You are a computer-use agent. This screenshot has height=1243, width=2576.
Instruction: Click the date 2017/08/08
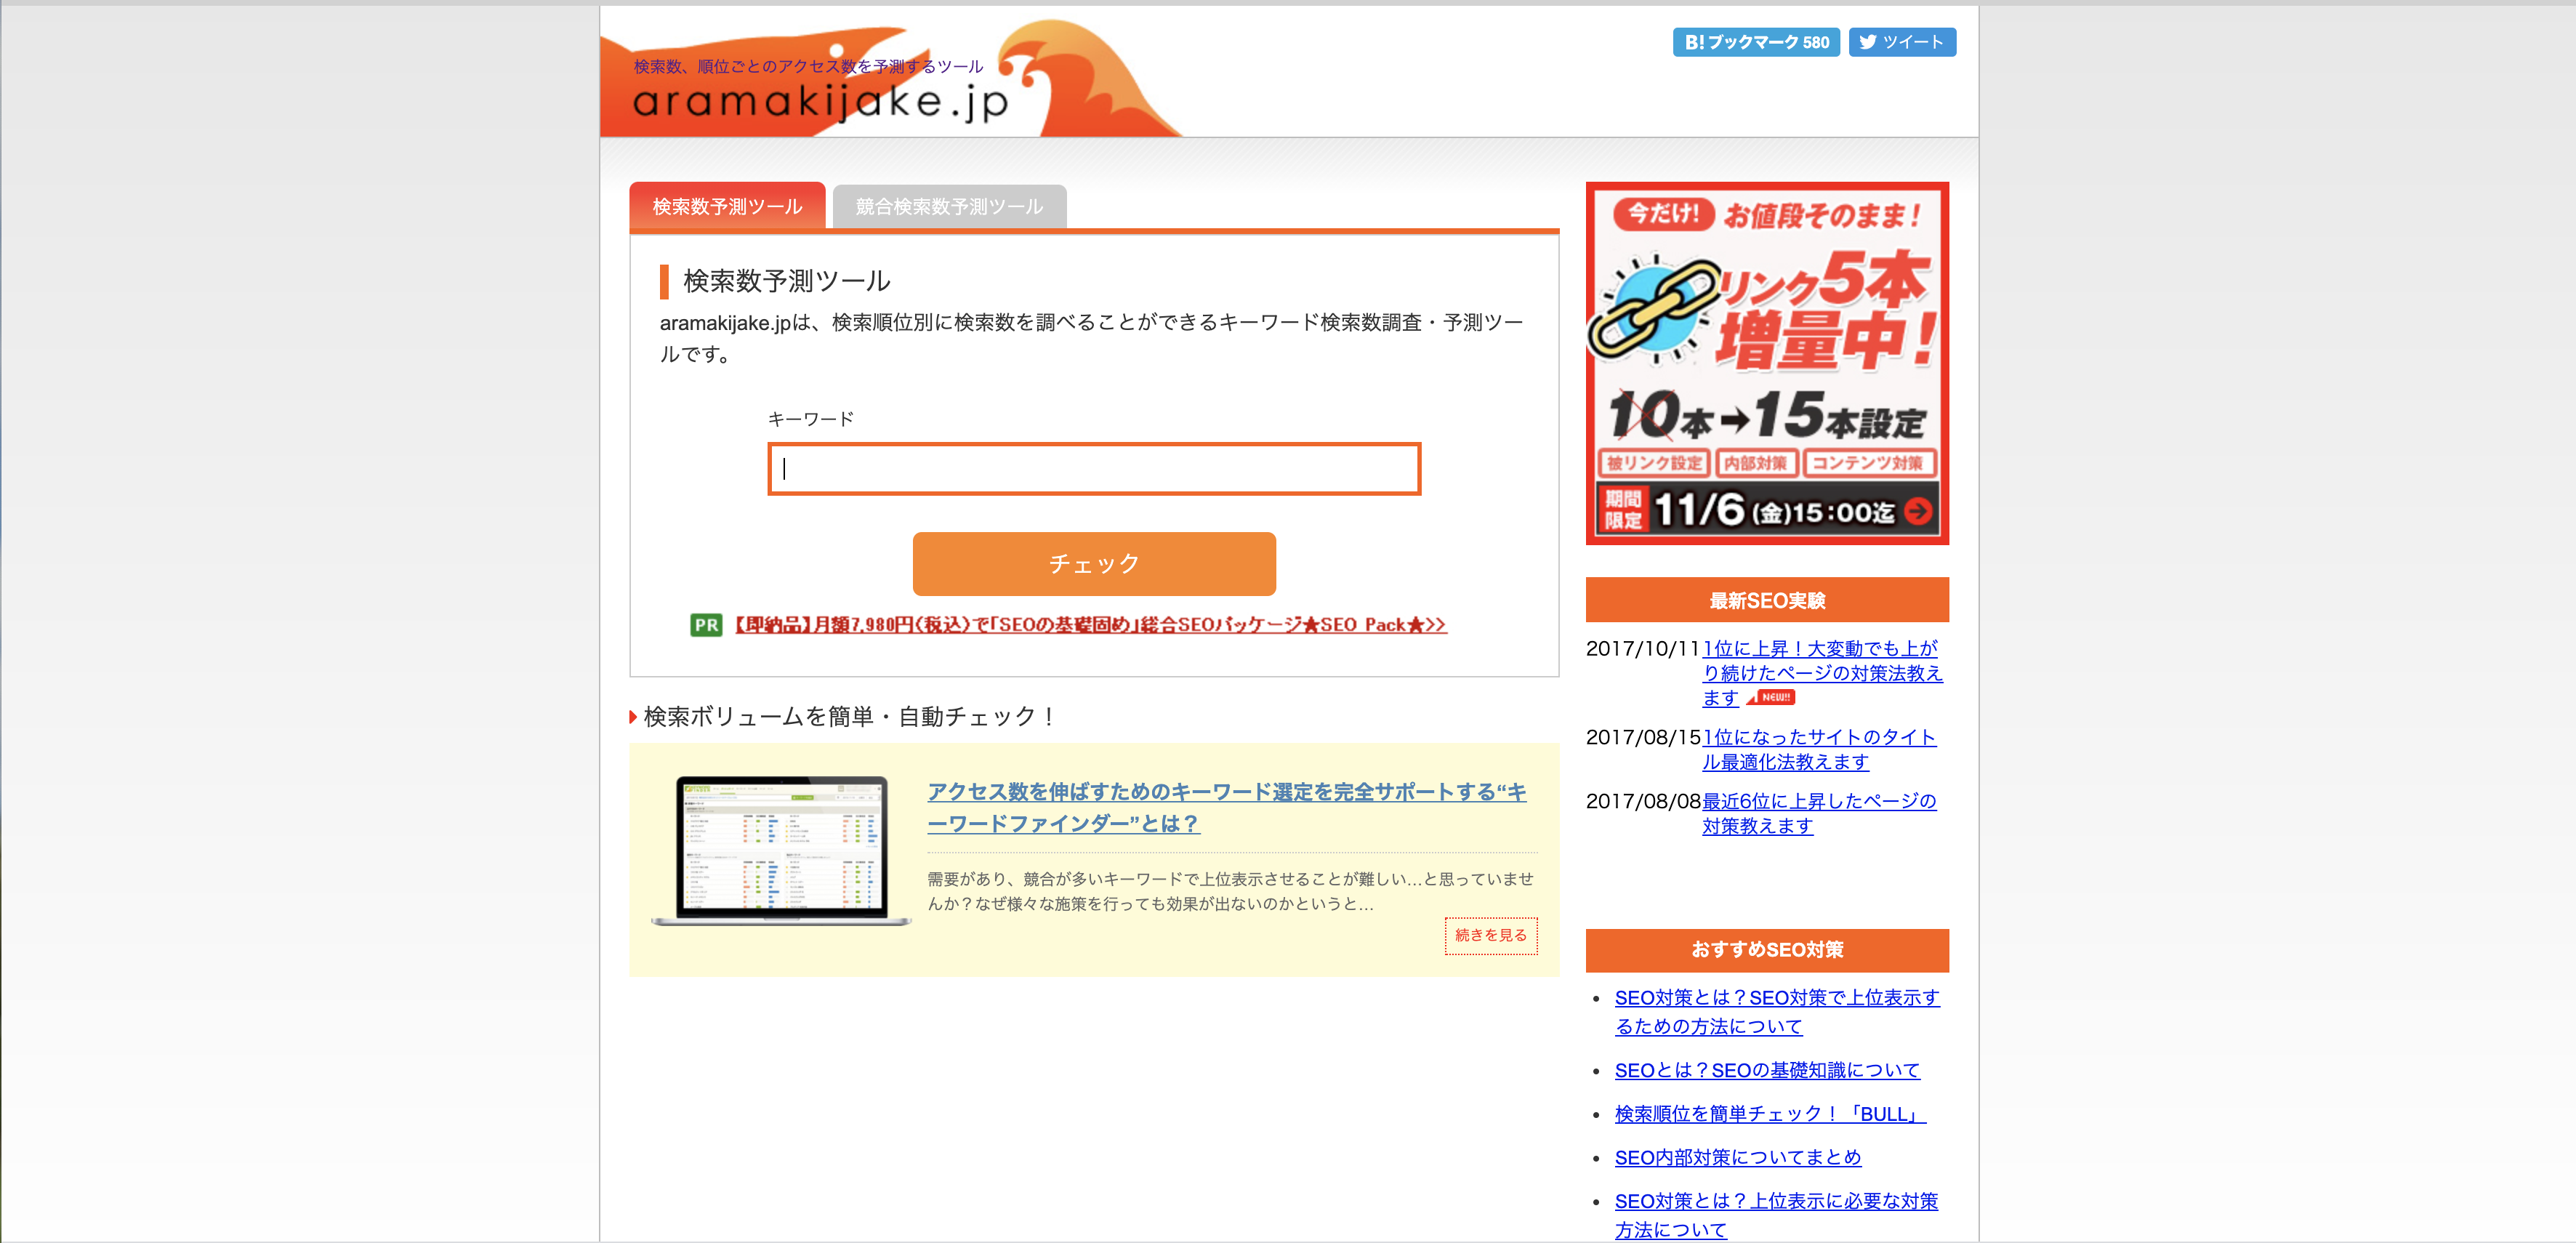click(1643, 801)
